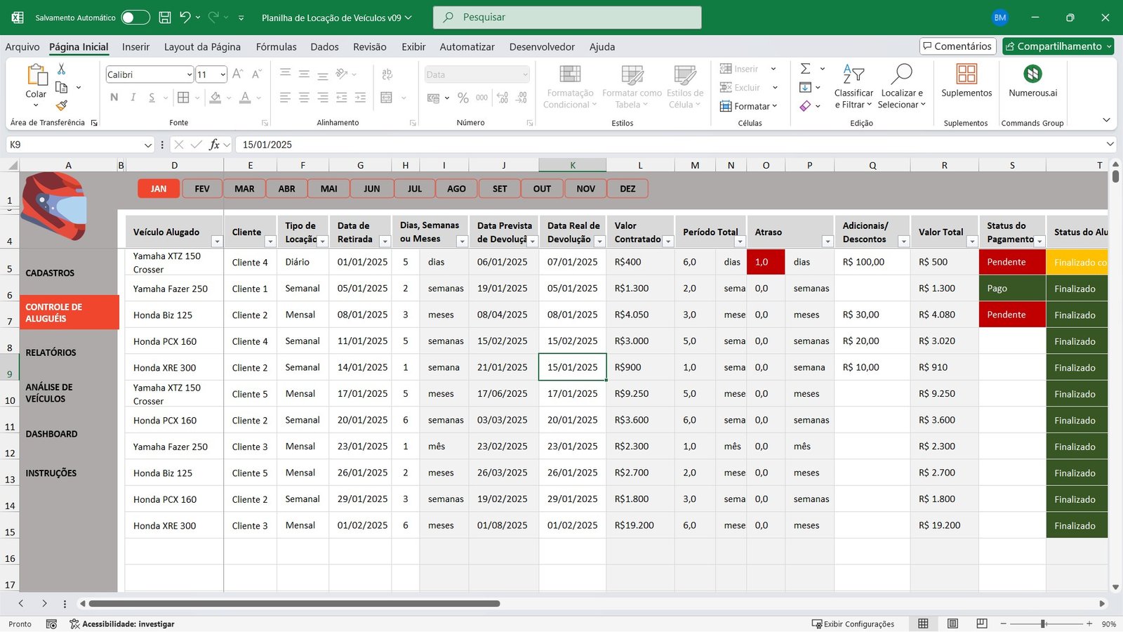This screenshot has width=1123, height=632.
Task: Click the Save disk icon
Action: tap(165, 18)
